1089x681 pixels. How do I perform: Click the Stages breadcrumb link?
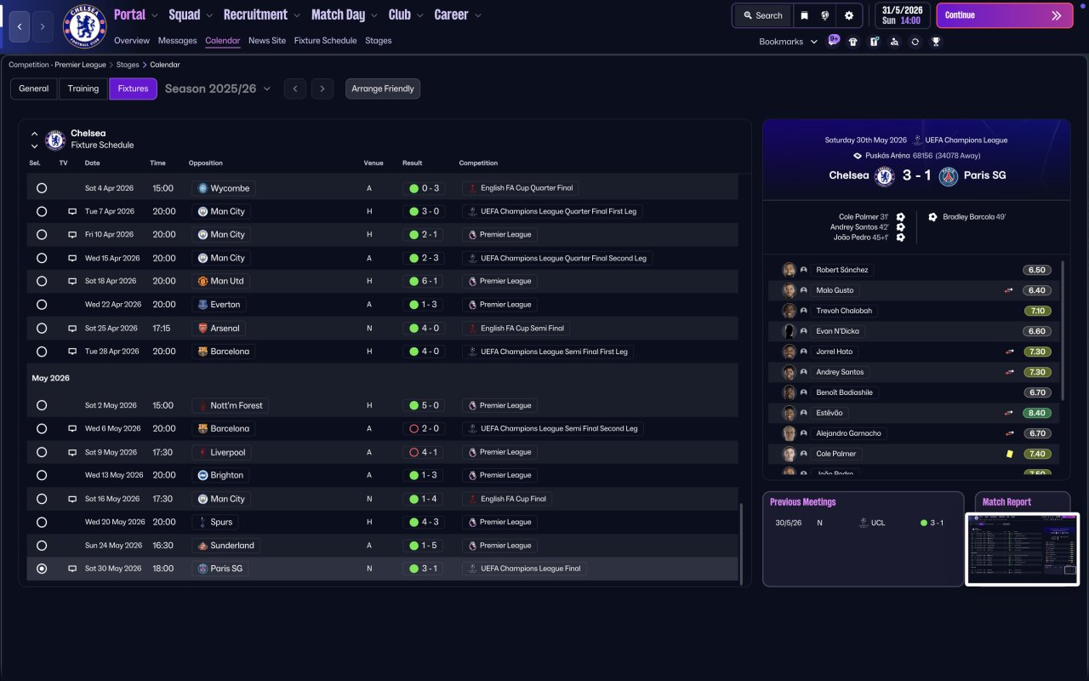point(128,65)
